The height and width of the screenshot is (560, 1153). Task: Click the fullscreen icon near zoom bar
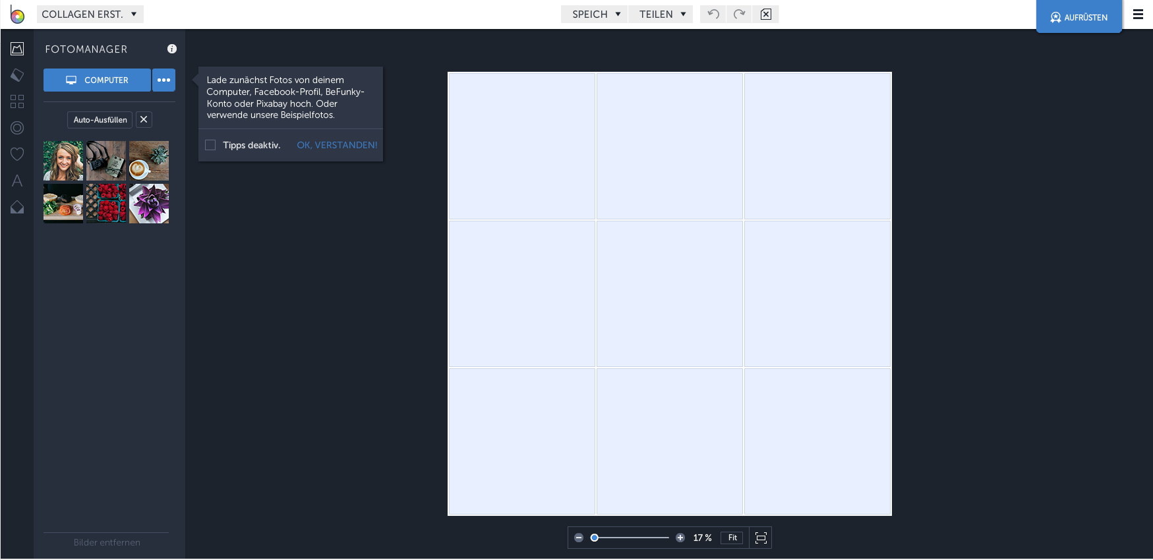pos(761,538)
